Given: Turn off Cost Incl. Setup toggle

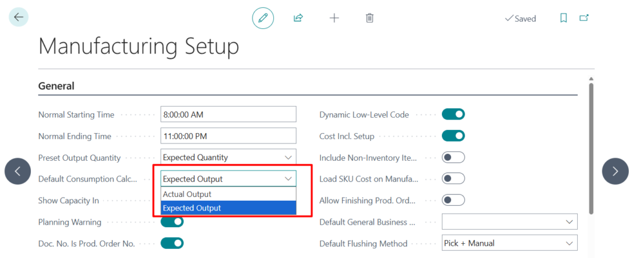Looking at the screenshot, I should (453, 135).
